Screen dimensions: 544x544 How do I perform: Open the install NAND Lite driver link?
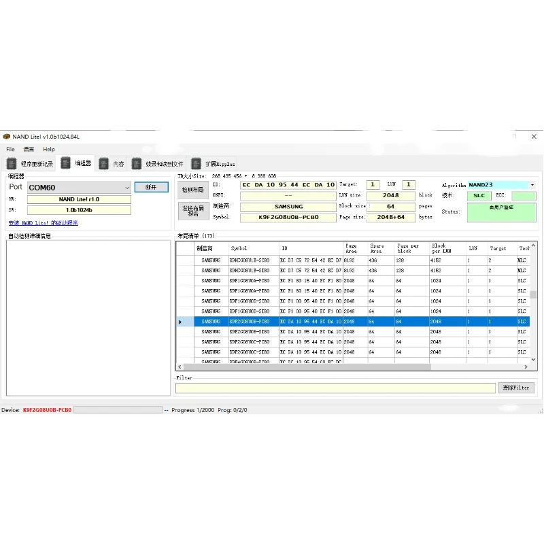click(x=44, y=223)
